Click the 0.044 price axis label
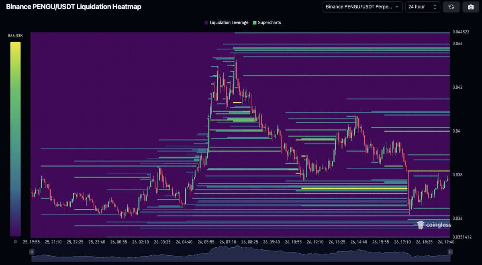Image resolution: width=482 pixels, height=265 pixels. tap(457, 43)
